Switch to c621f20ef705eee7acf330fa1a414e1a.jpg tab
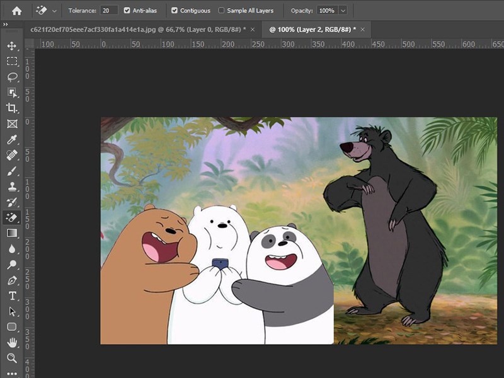The width and height of the screenshot is (504, 378). click(137, 30)
